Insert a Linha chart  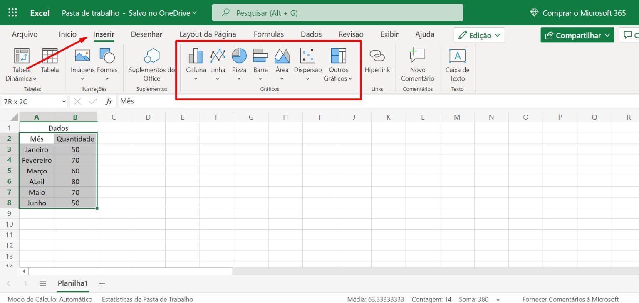217,62
